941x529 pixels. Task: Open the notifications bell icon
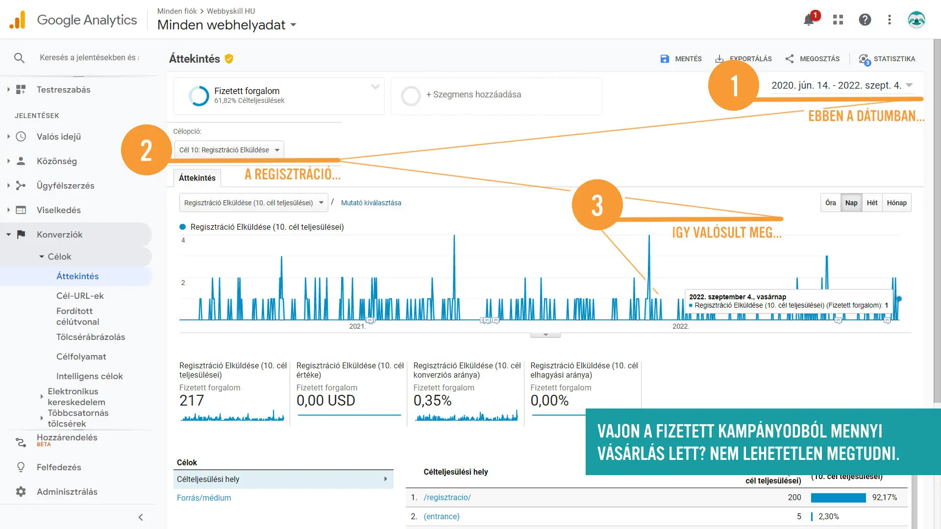tap(809, 20)
